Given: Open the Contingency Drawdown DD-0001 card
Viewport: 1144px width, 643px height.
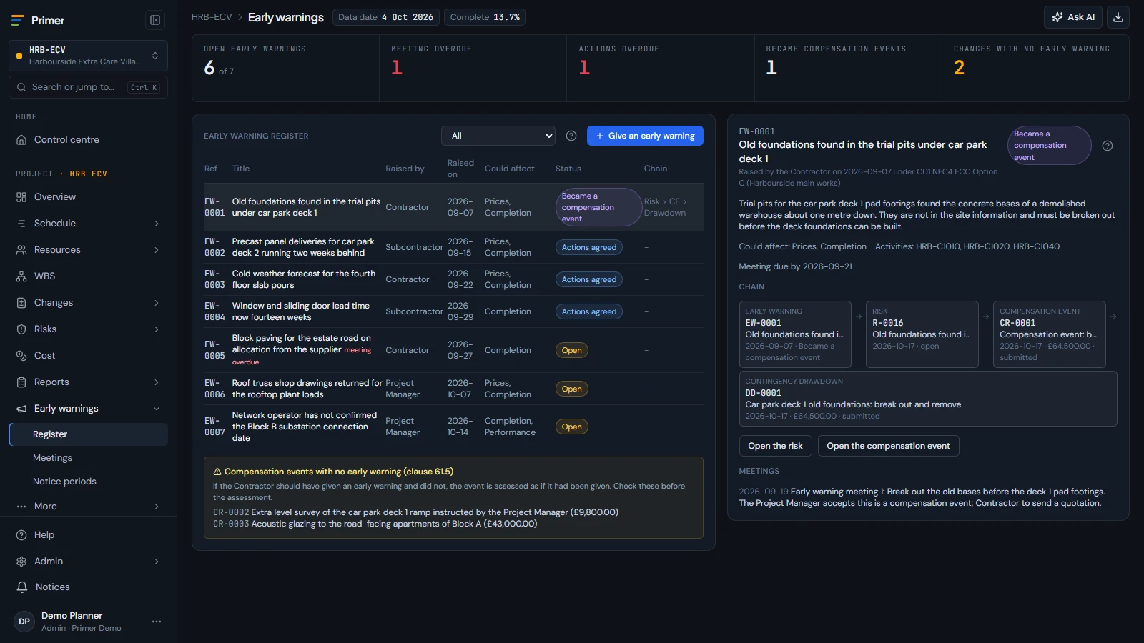Looking at the screenshot, I should tap(928, 399).
